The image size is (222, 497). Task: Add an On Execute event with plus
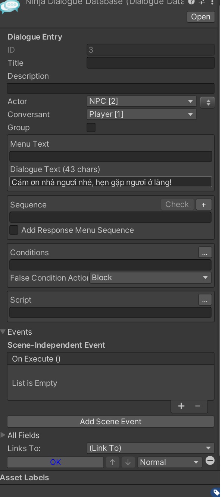[181, 406]
